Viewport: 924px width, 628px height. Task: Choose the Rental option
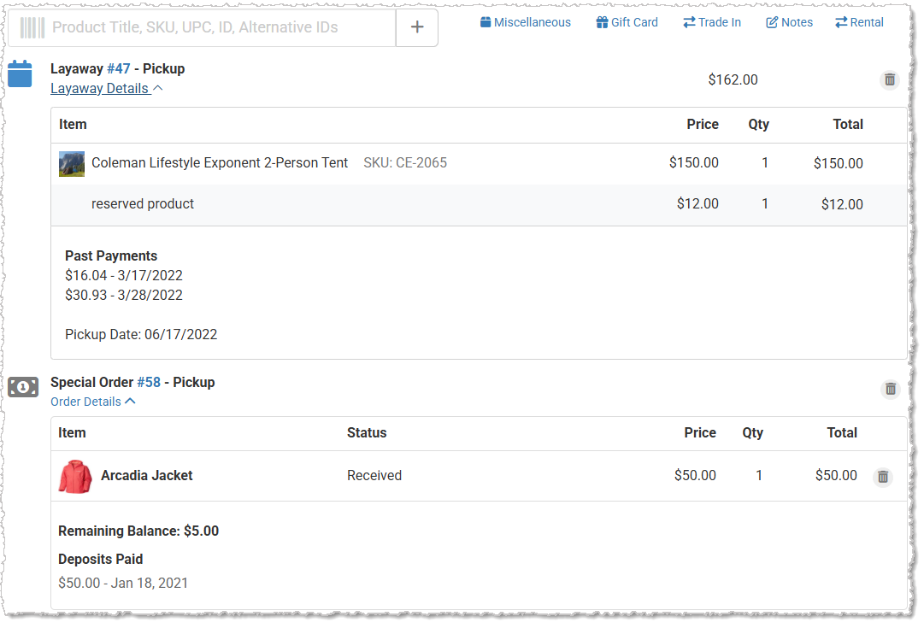click(859, 22)
